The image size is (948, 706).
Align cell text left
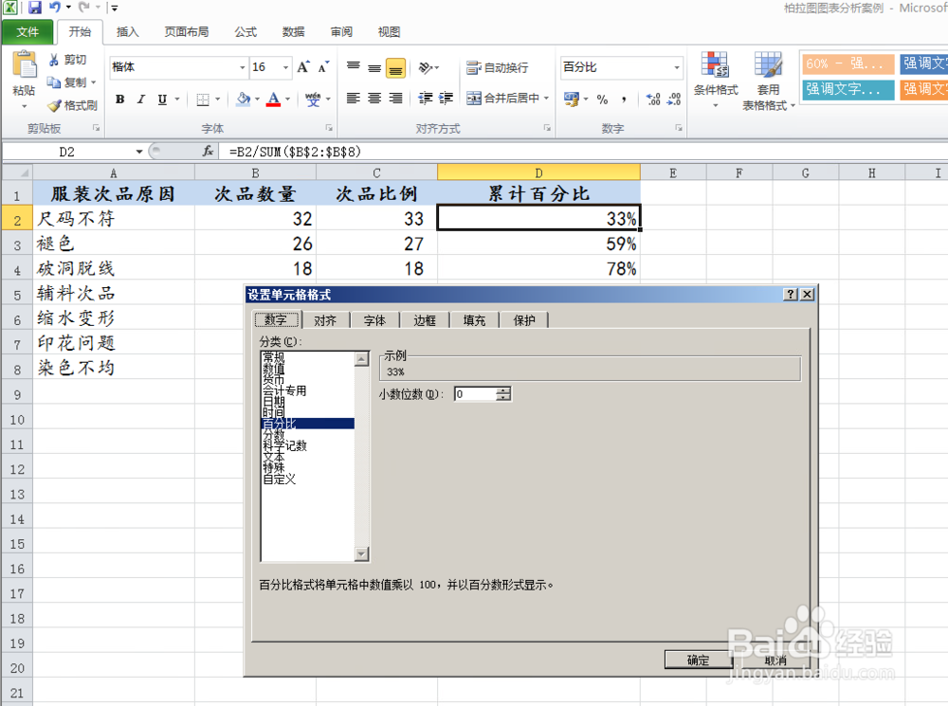pos(354,98)
